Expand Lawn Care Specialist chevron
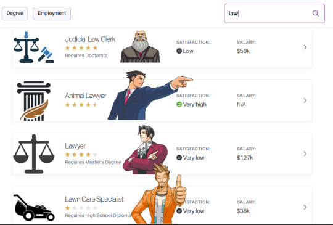 click(x=305, y=207)
